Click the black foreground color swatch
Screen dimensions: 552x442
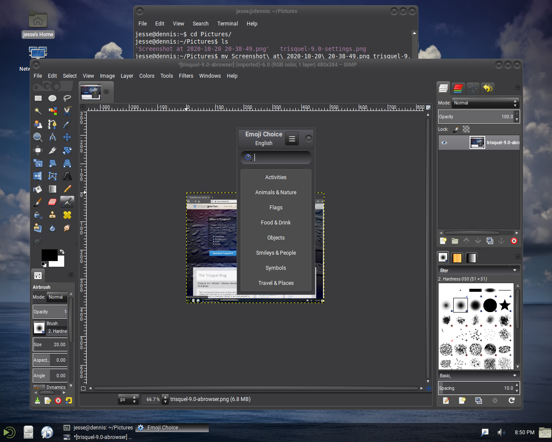[49, 255]
